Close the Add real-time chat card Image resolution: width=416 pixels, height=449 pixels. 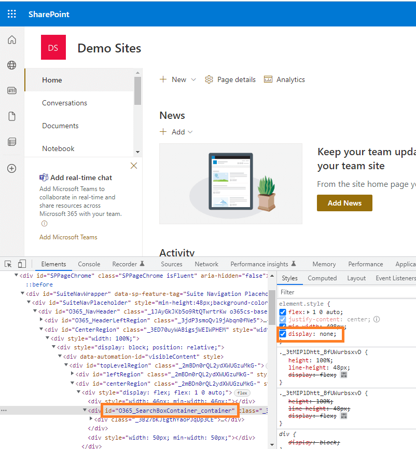coord(134,166)
